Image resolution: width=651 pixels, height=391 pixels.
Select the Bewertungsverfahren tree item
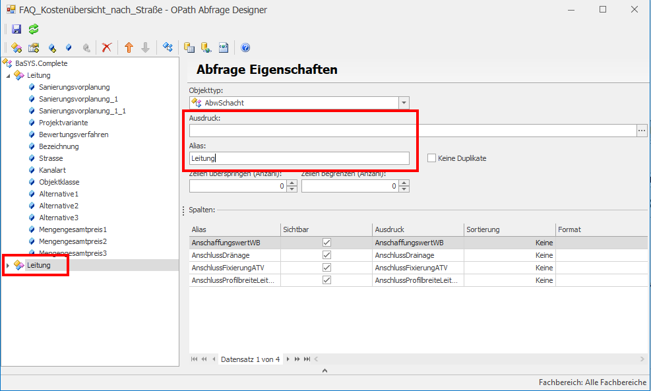pos(73,135)
